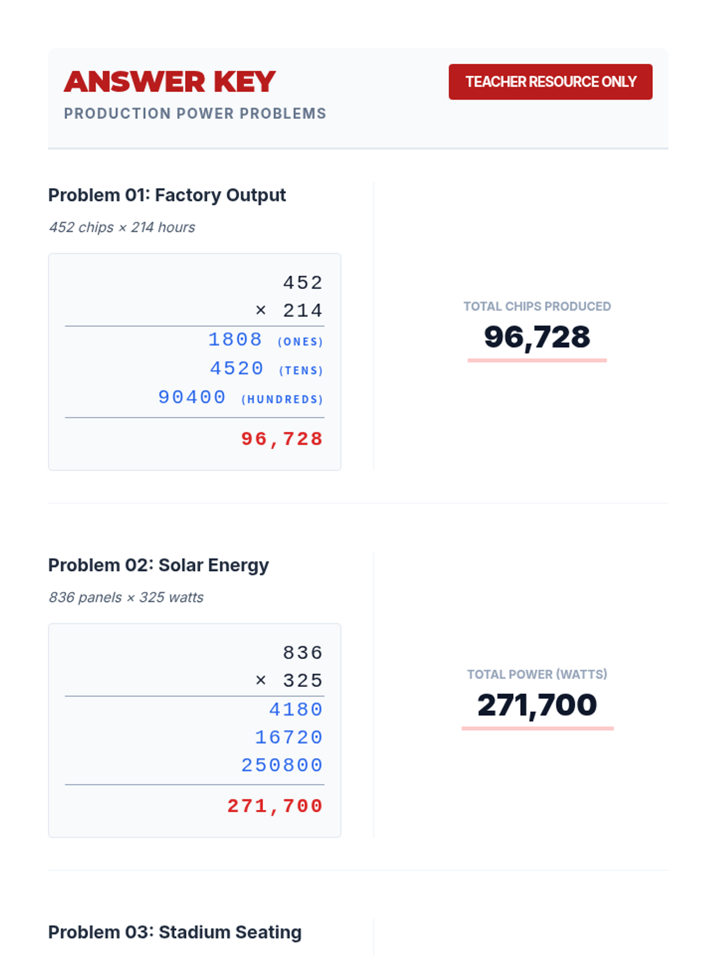This screenshot has width=716, height=955.
Task: Click the large bold 271,700 answer
Action: [537, 705]
